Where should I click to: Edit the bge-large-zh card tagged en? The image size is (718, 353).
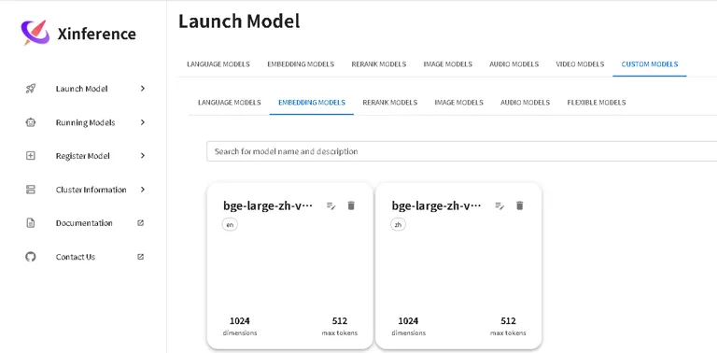pyautogui.click(x=331, y=205)
